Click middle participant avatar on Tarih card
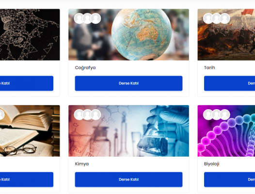Viewport: 255px width, 194px height. [x=217, y=18]
